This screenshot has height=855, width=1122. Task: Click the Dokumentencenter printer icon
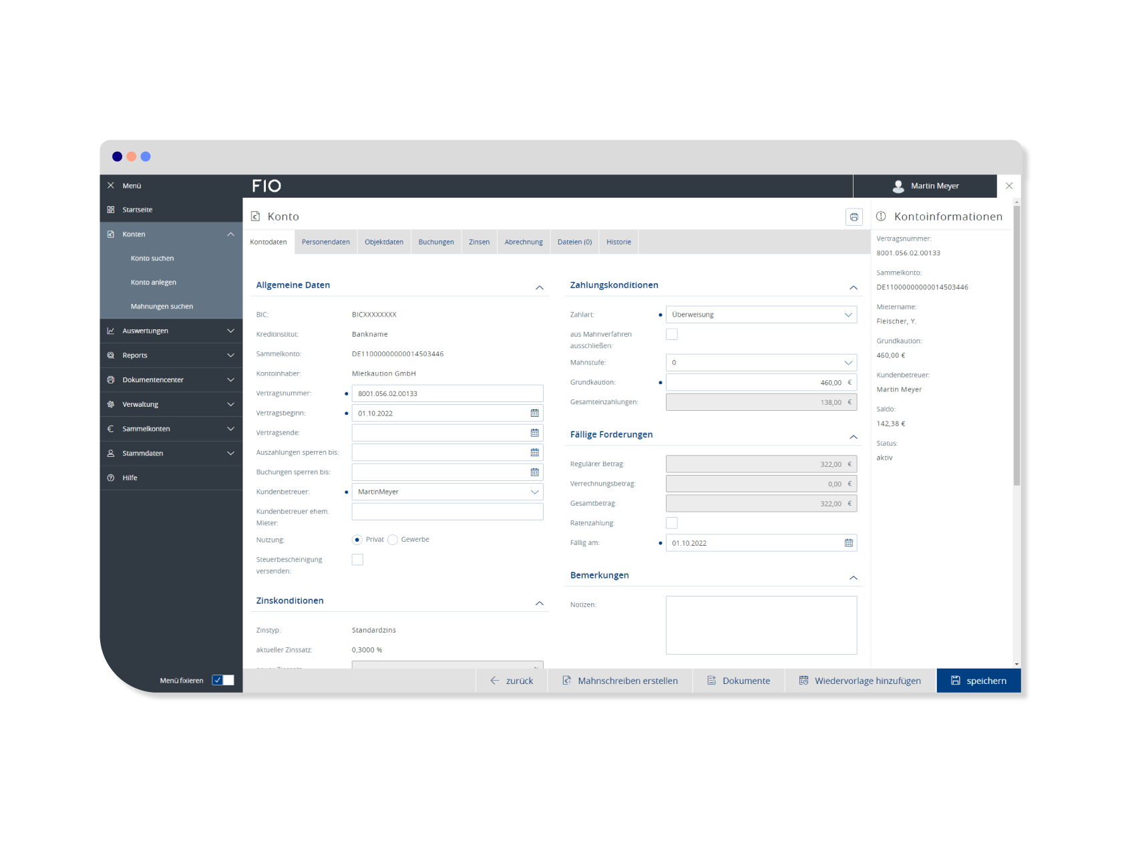[x=111, y=380]
